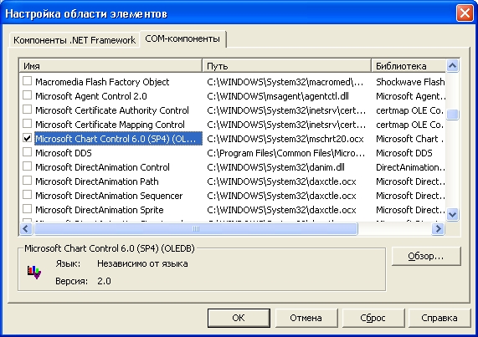This screenshot has width=478, height=337.
Task: Click the path C:\WINDOWS\System32\mschrt20.ocx
Action: 285,139
